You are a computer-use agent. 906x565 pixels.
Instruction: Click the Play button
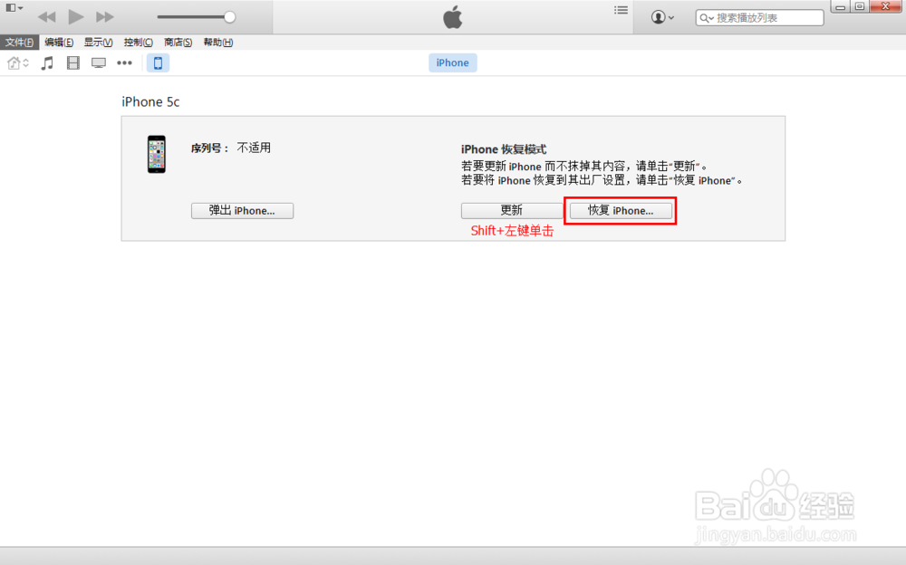[76, 17]
